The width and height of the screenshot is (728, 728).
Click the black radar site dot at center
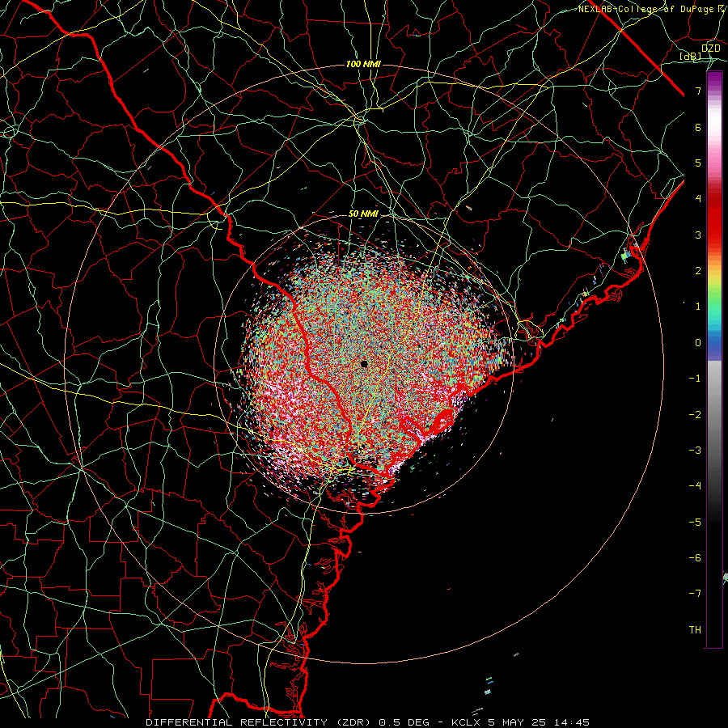point(364,365)
